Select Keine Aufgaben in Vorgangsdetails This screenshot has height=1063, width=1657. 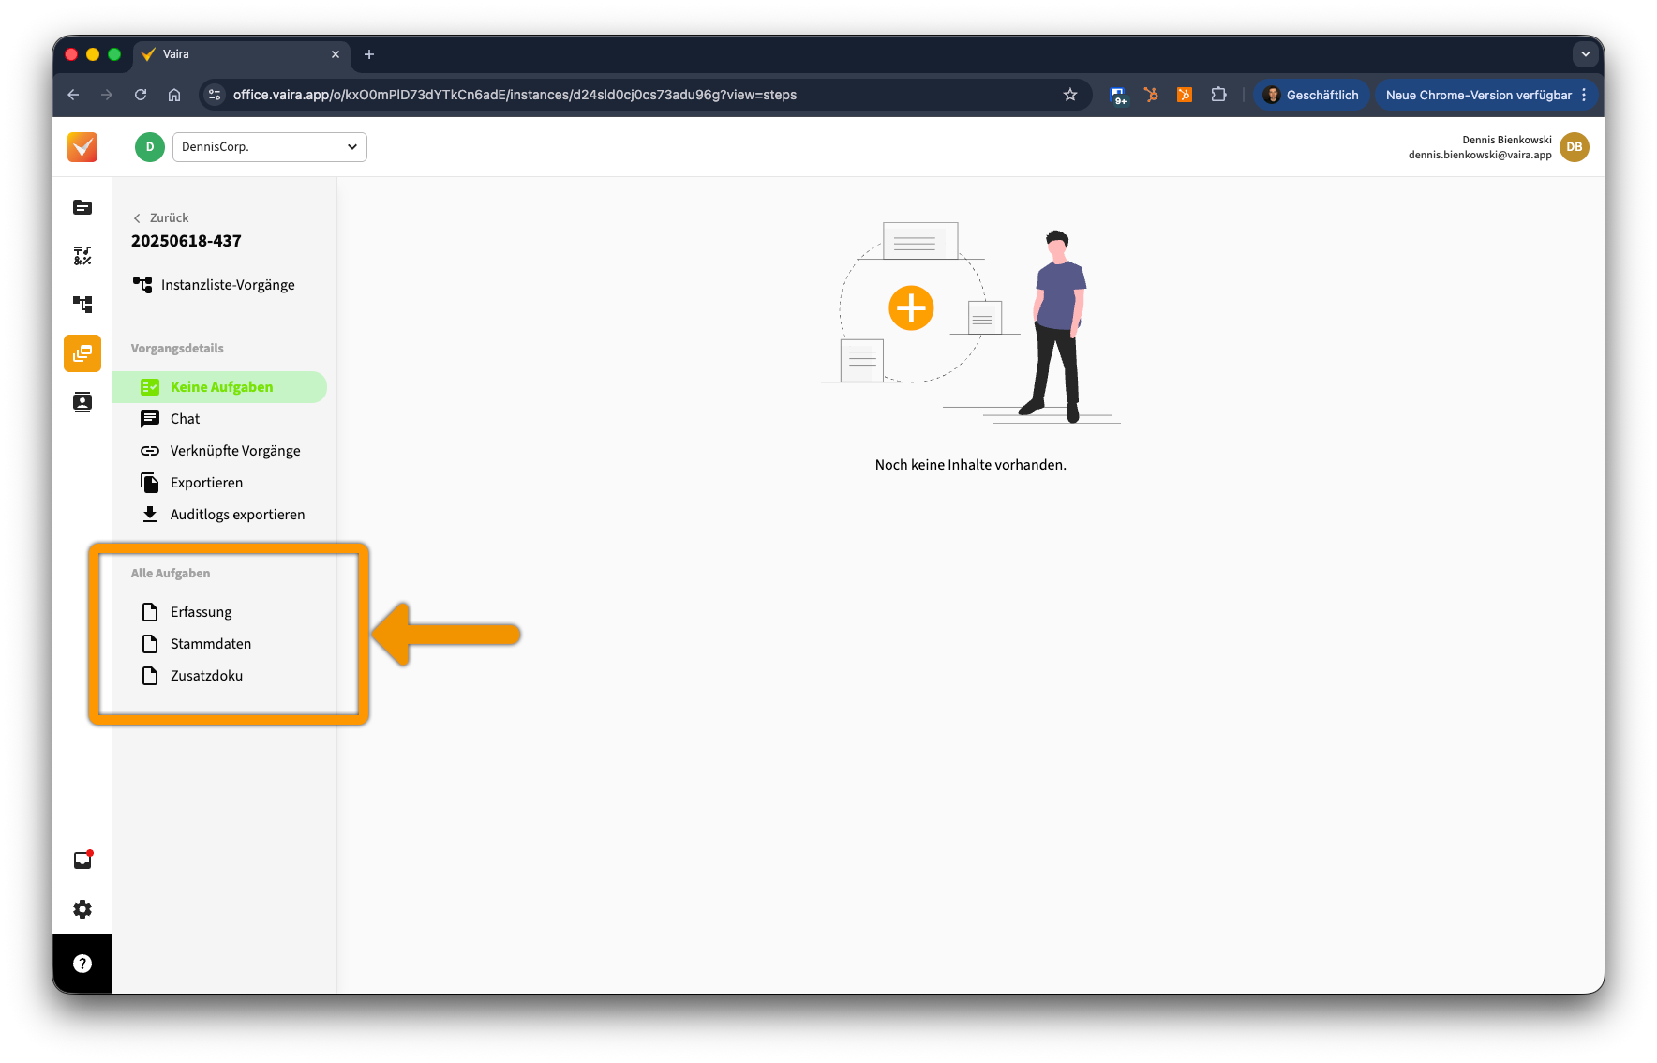point(221,387)
